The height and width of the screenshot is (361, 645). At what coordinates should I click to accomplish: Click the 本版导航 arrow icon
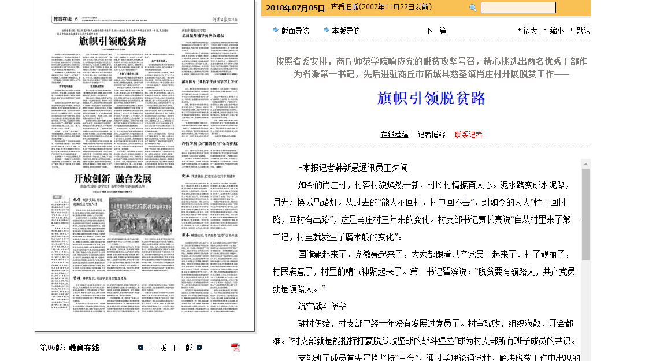(326, 29)
